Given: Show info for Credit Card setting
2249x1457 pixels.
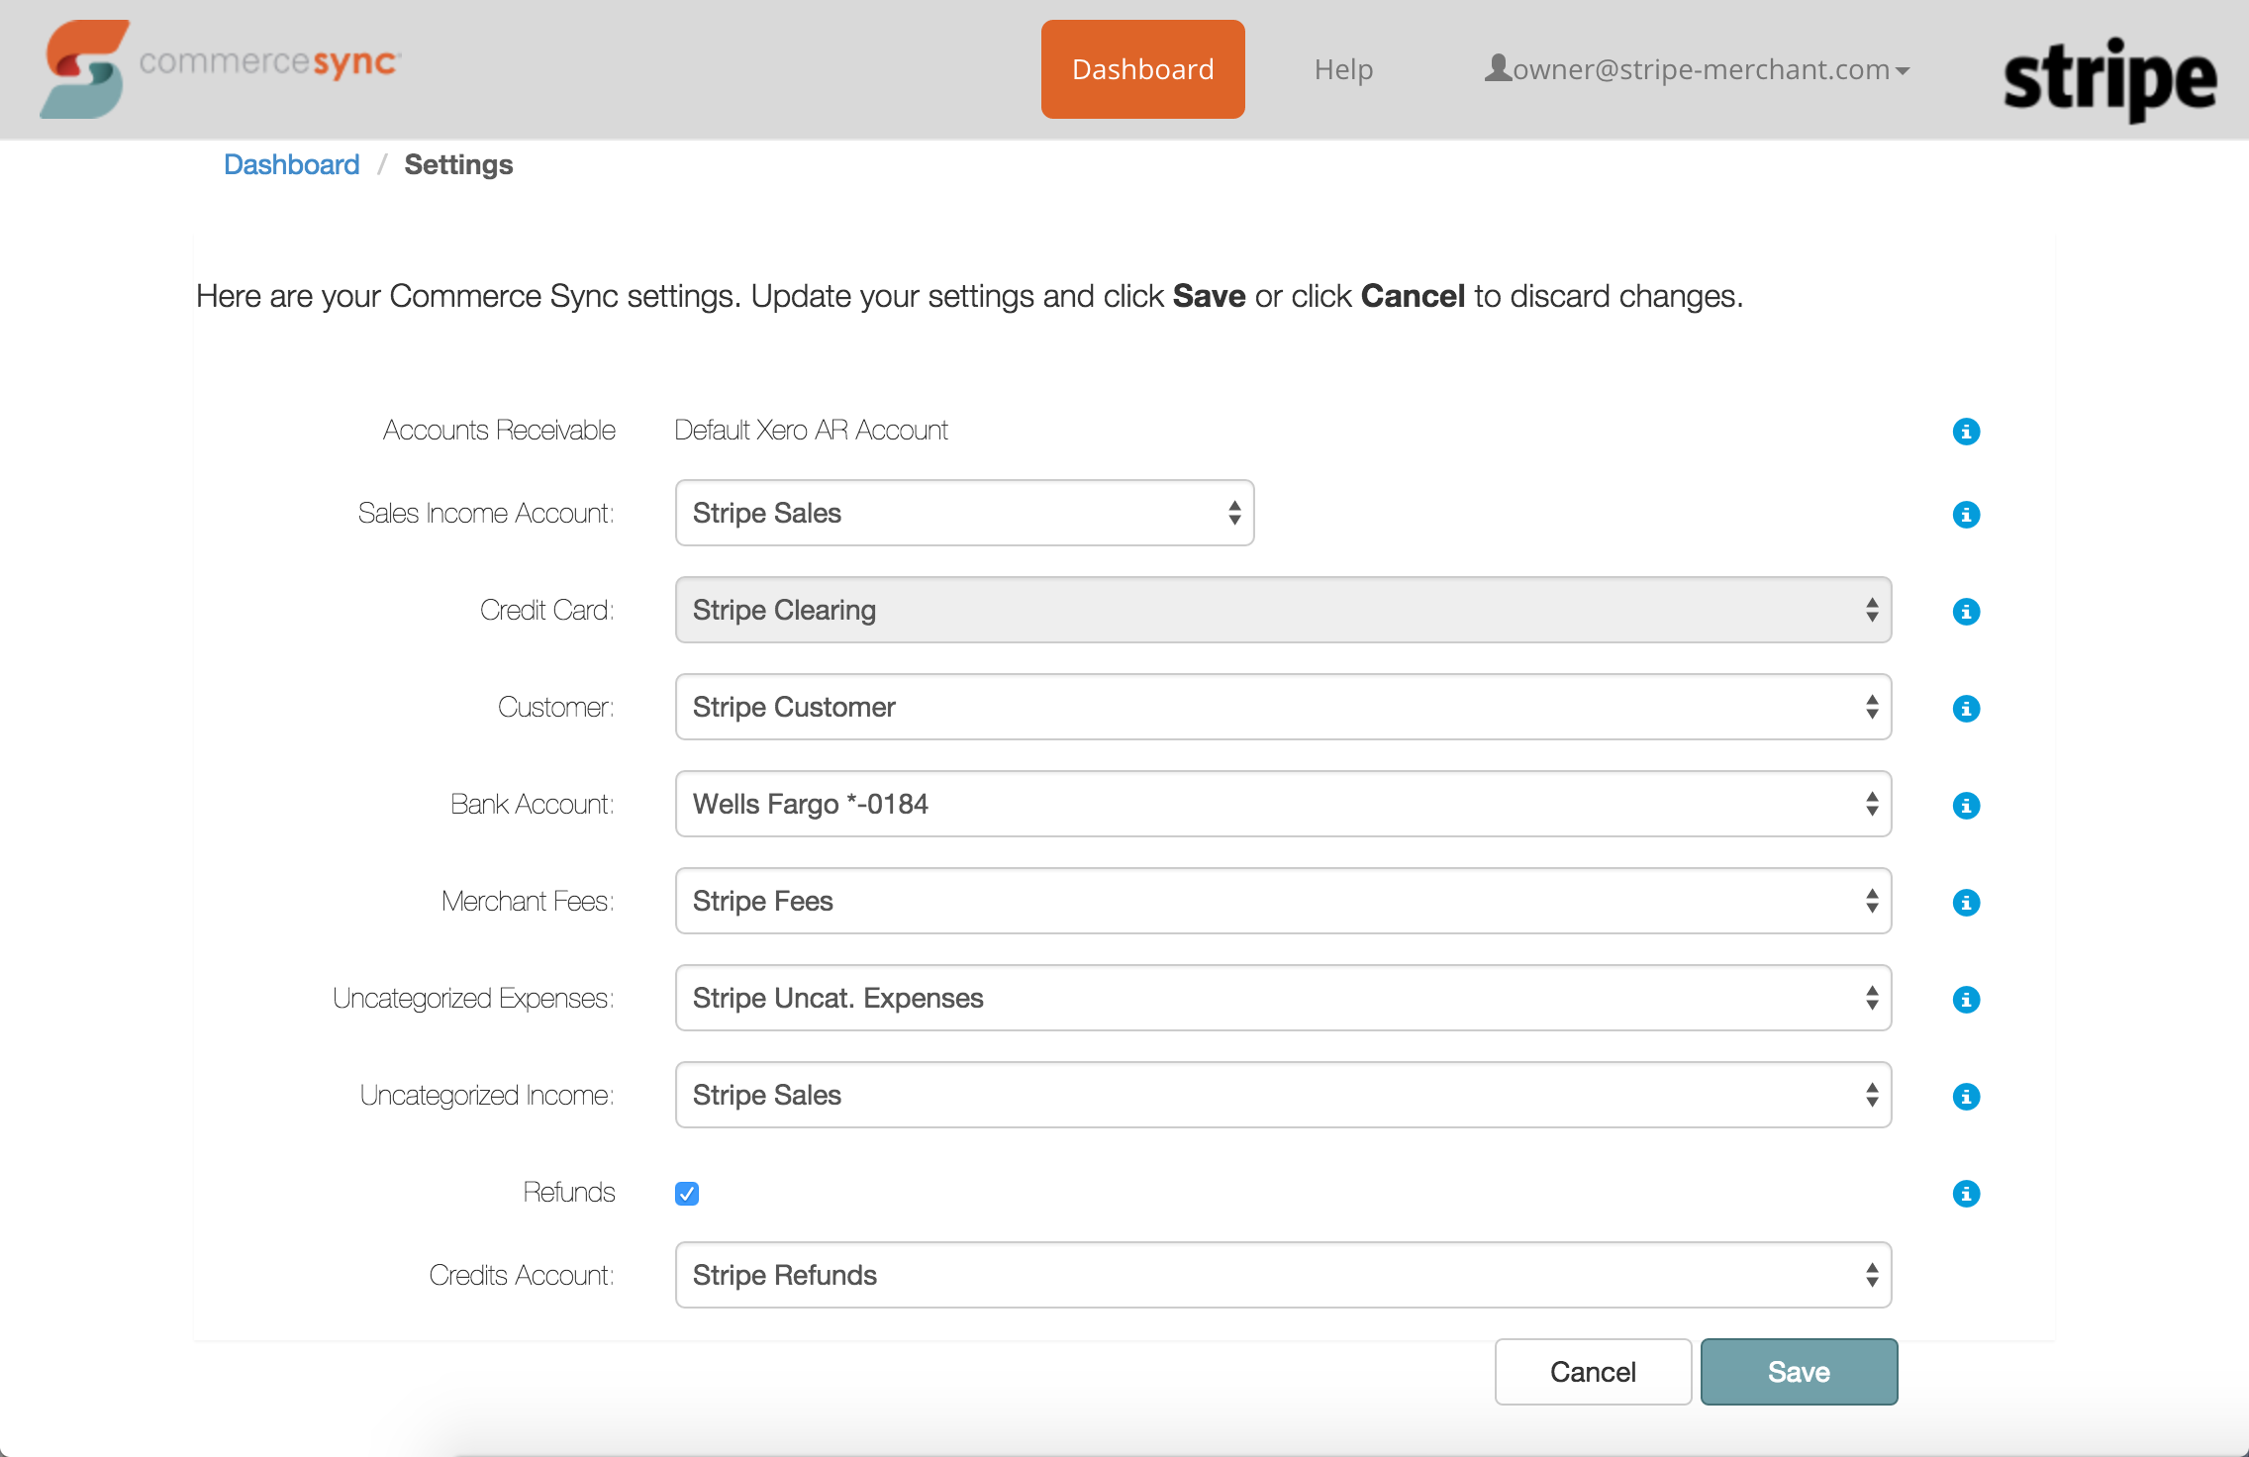Looking at the screenshot, I should point(1966,612).
